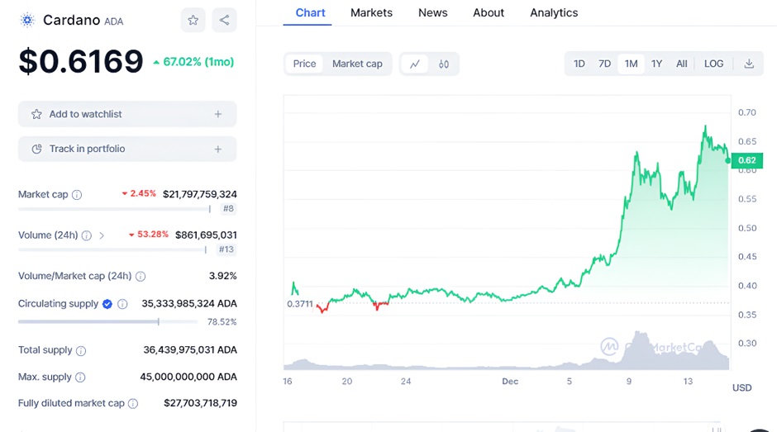Select the line chart view icon
Screen dimensions: 777x432
(x=414, y=64)
